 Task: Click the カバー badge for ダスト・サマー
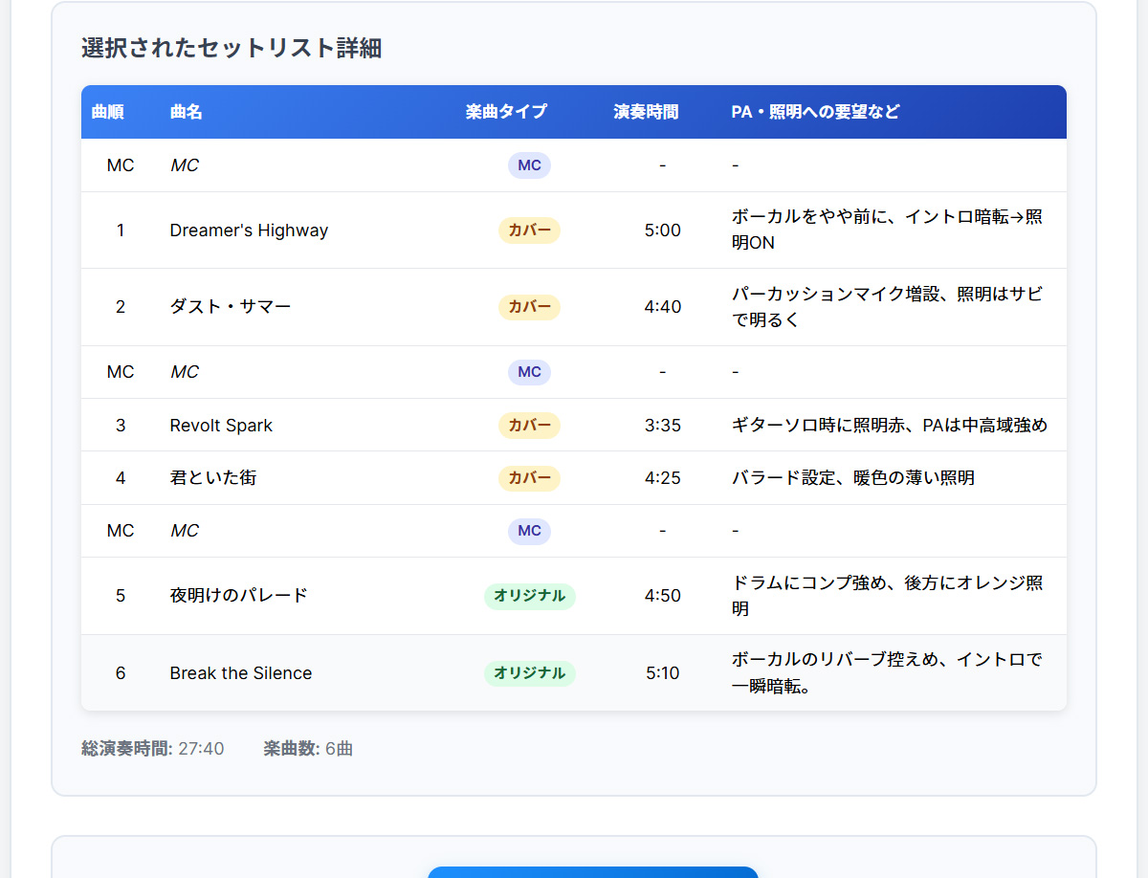(529, 307)
